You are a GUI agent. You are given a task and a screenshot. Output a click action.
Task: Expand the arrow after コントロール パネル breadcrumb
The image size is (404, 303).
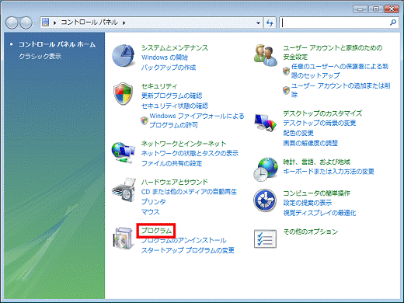[124, 23]
